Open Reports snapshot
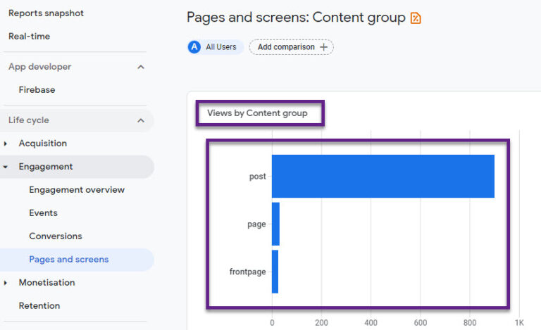The height and width of the screenshot is (330, 541). (x=46, y=13)
